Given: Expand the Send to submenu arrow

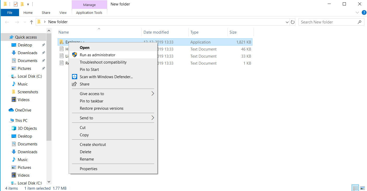Looking at the screenshot, I should point(153,118).
